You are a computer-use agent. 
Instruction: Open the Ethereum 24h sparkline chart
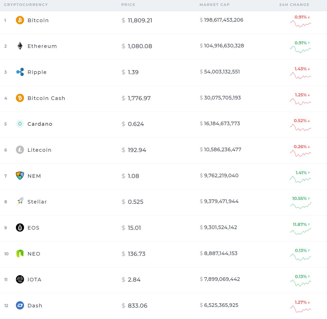click(300, 49)
